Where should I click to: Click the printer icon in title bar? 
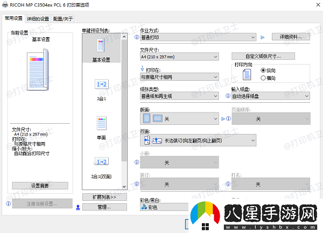coord(5,4)
